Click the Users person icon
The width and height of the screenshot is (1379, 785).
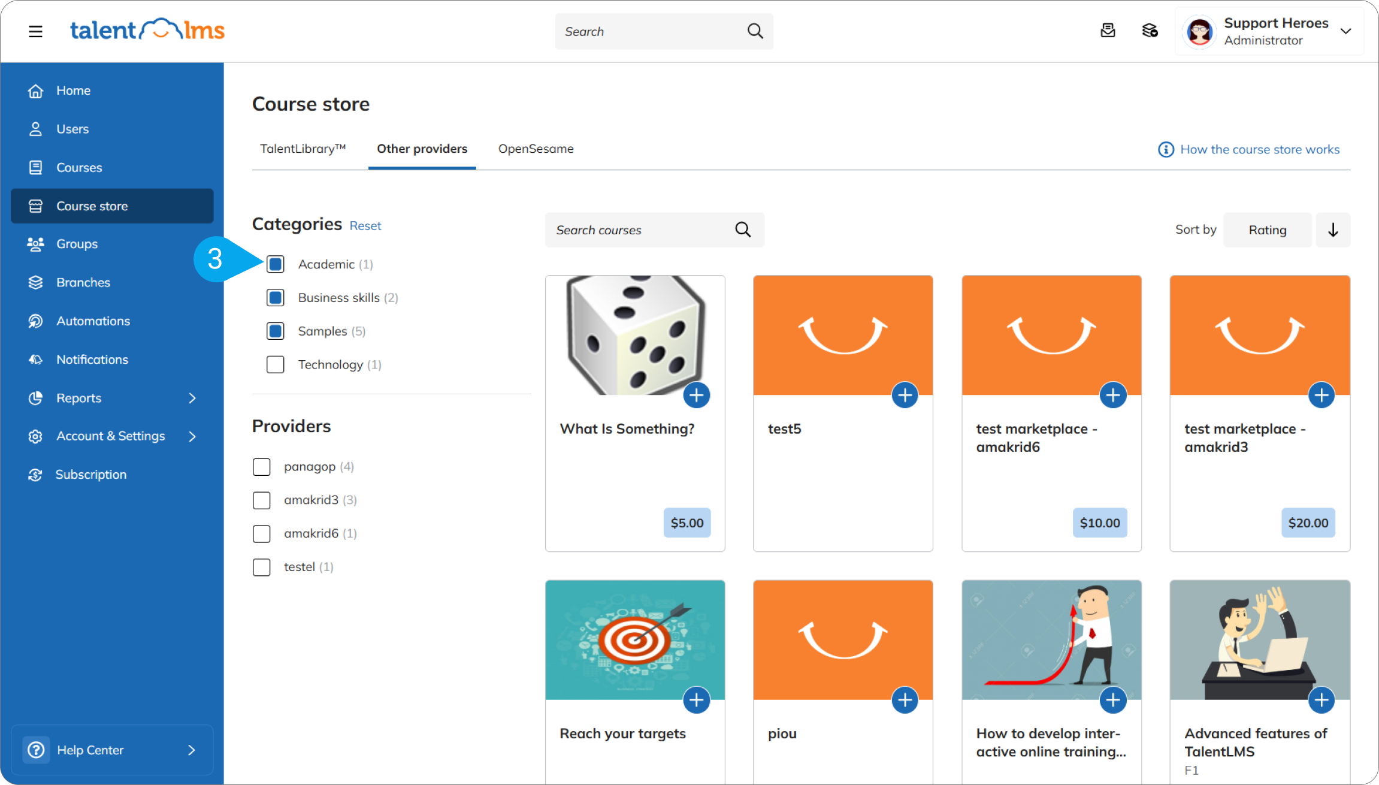(x=35, y=129)
